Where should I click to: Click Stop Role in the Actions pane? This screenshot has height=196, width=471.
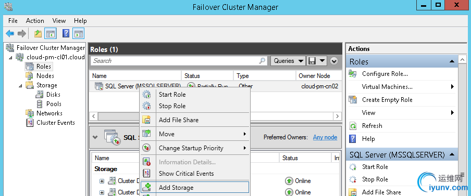coord(375,179)
